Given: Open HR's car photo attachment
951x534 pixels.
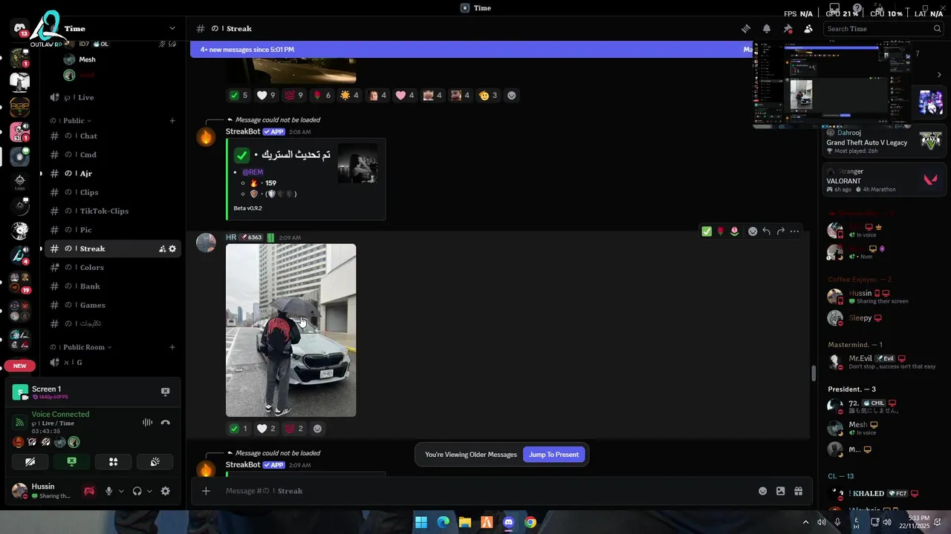Looking at the screenshot, I should tap(291, 330).
